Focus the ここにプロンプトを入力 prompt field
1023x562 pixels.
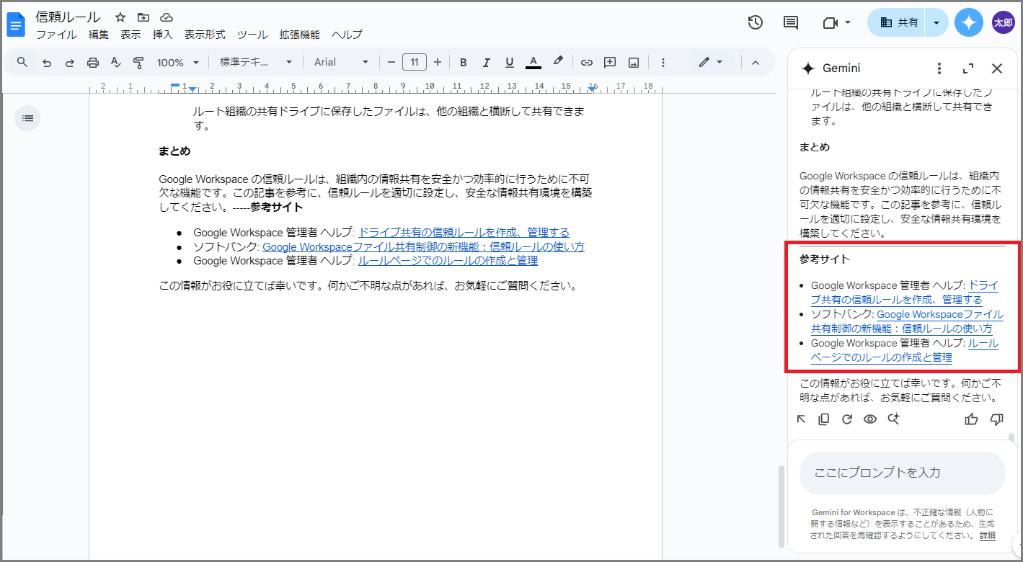click(x=903, y=473)
